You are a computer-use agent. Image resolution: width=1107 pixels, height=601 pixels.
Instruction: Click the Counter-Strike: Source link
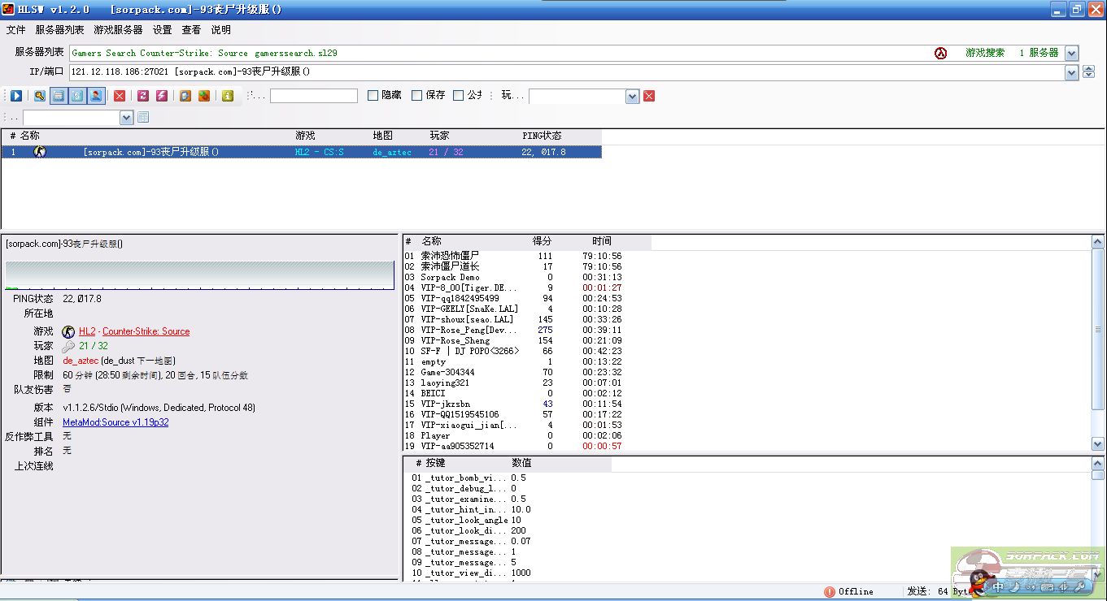point(146,331)
